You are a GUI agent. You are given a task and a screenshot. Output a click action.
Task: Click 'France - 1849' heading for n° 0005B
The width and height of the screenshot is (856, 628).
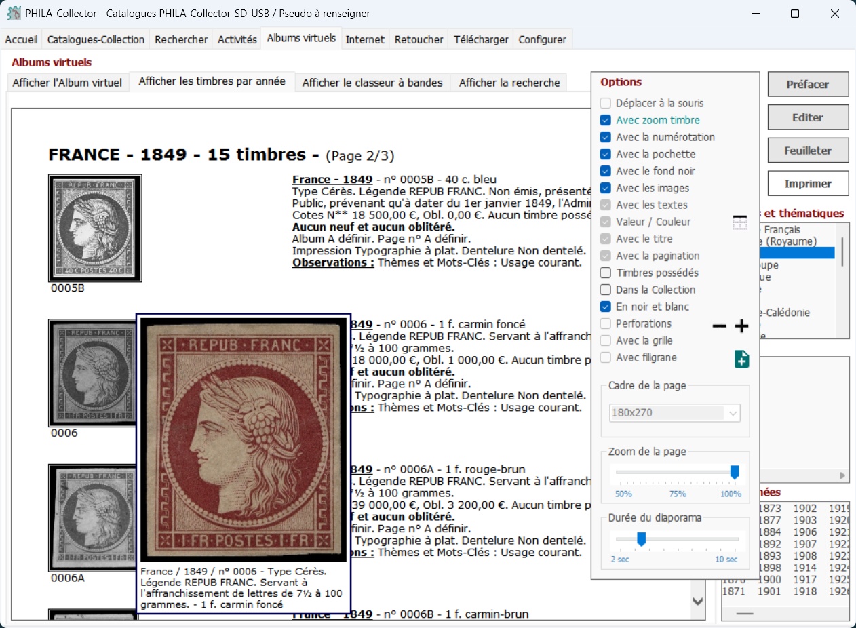[x=332, y=180]
